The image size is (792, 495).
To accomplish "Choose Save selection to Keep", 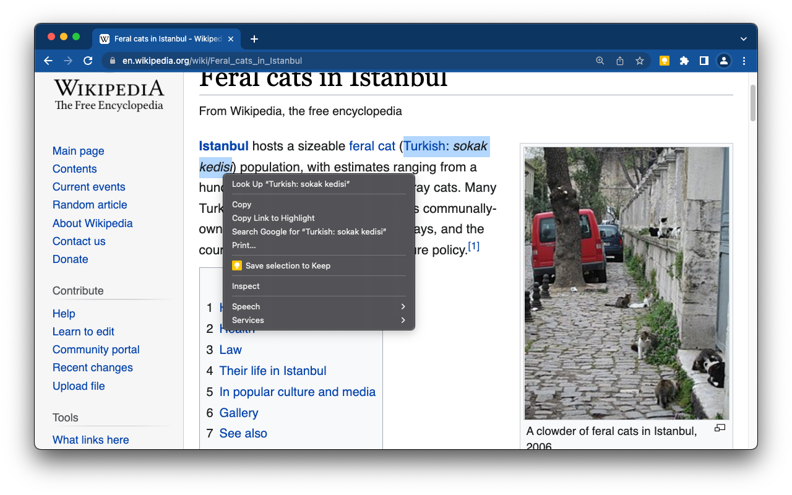I will pos(288,265).
